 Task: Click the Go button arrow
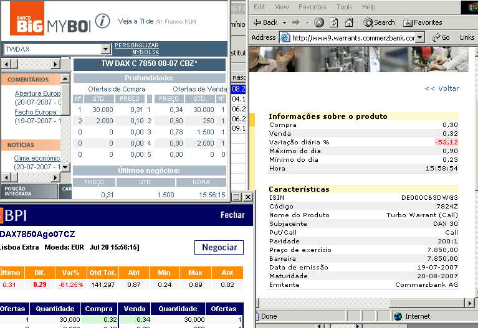[441, 37]
